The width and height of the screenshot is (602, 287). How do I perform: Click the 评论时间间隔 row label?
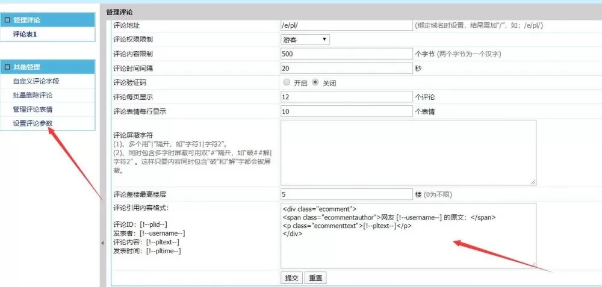(133, 69)
